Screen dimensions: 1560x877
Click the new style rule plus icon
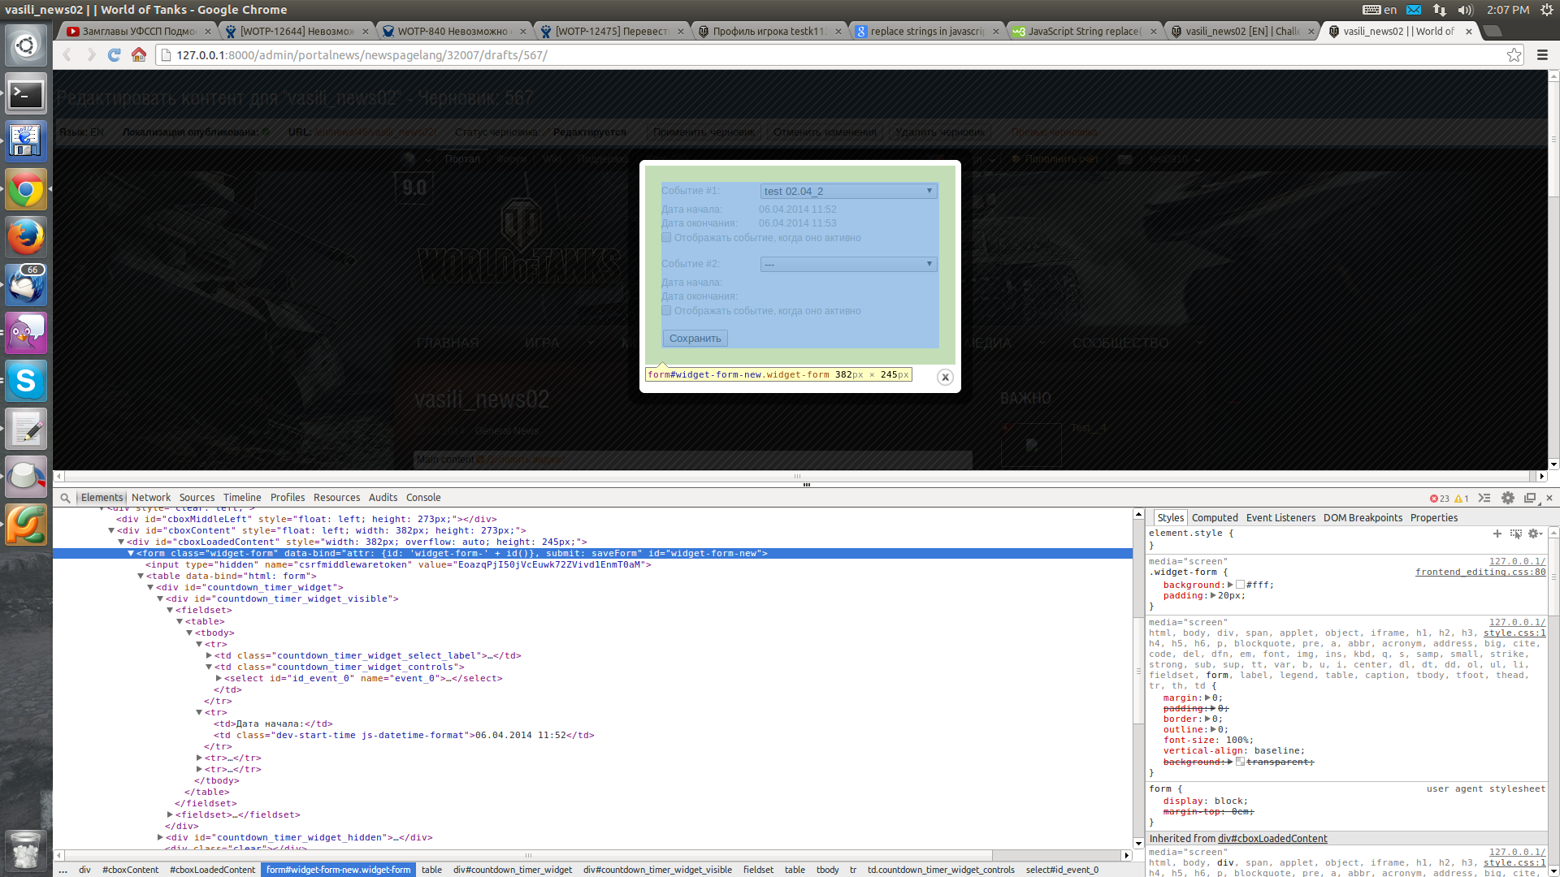1497,534
